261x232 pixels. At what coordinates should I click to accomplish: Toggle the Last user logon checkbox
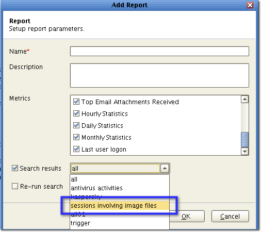[x=76, y=149]
